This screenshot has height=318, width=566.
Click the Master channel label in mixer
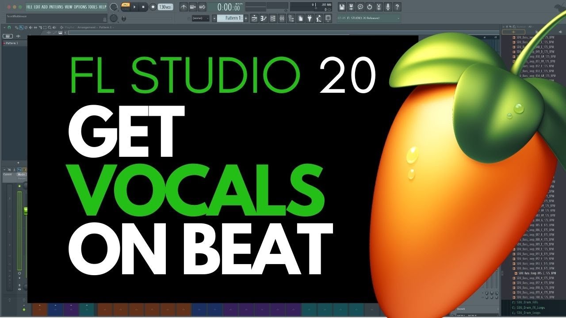(x=22, y=174)
